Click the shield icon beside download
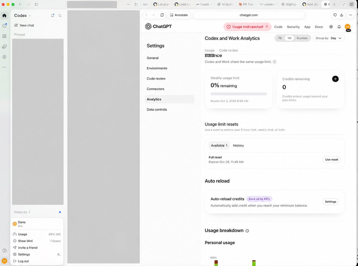Screen dimensions: 358x266 point(335,15)
